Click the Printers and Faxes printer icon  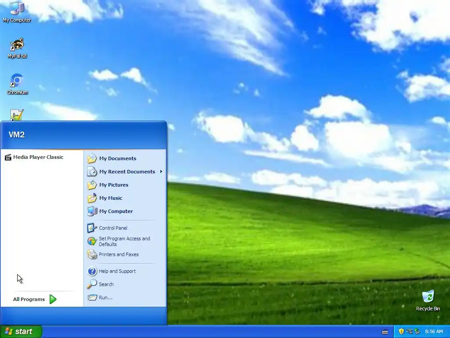pyautogui.click(x=92, y=254)
